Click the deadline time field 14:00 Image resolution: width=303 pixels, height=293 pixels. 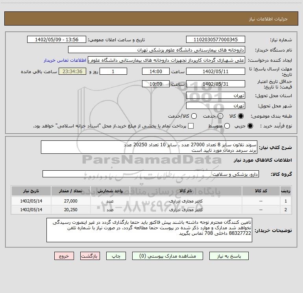(156, 71)
